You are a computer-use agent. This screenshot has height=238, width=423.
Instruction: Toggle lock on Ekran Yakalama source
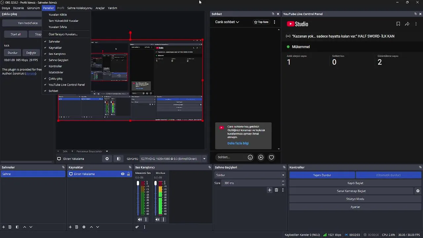tap(128, 174)
